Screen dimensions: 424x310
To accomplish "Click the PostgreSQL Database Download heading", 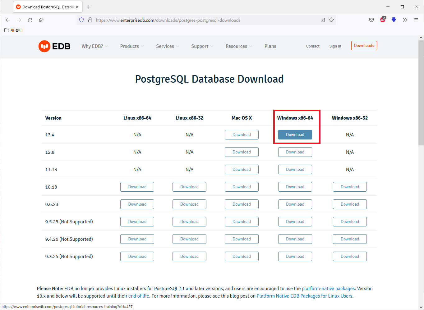I will pyautogui.click(x=209, y=79).
